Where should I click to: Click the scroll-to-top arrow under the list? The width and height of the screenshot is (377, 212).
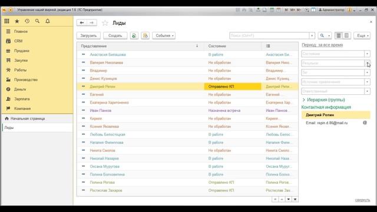pos(275,199)
